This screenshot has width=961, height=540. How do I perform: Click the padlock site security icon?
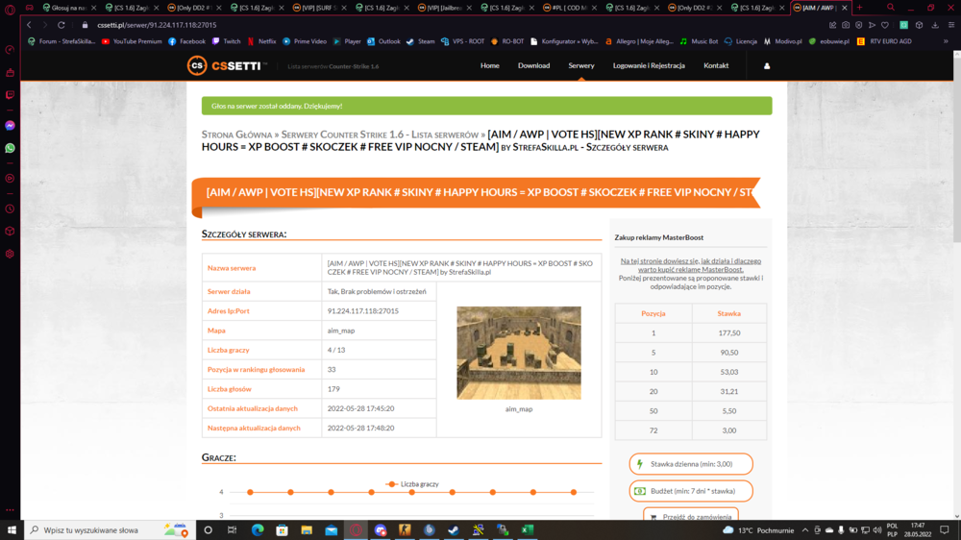[x=86, y=25]
